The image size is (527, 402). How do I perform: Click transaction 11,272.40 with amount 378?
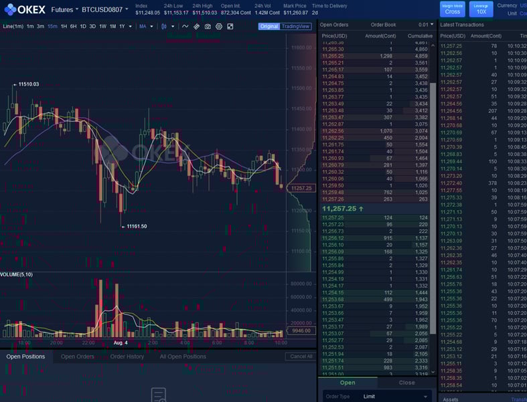click(483, 183)
